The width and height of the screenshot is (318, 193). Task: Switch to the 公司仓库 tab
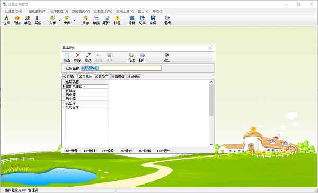click(85, 76)
